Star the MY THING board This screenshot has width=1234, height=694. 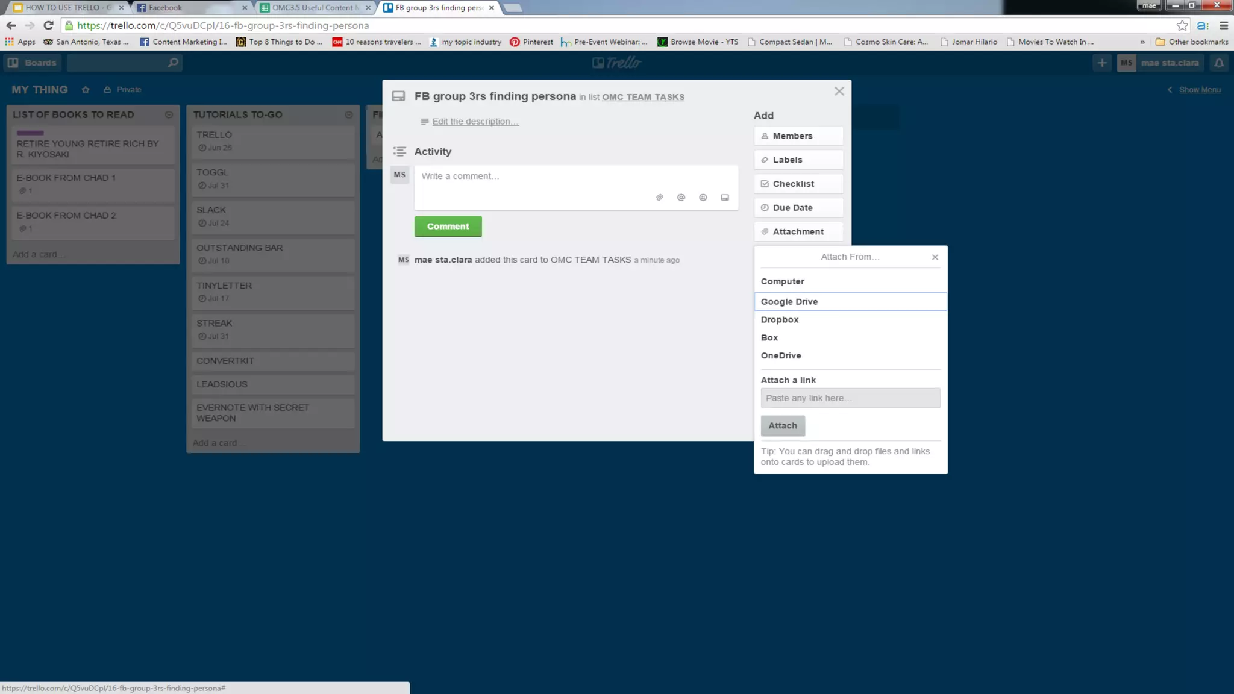[x=86, y=90]
